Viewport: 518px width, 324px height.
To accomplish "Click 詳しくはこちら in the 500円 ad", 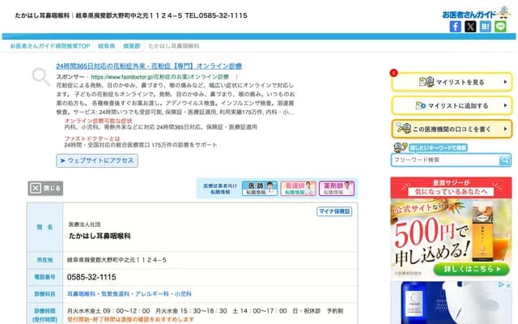I will (472, 269).
